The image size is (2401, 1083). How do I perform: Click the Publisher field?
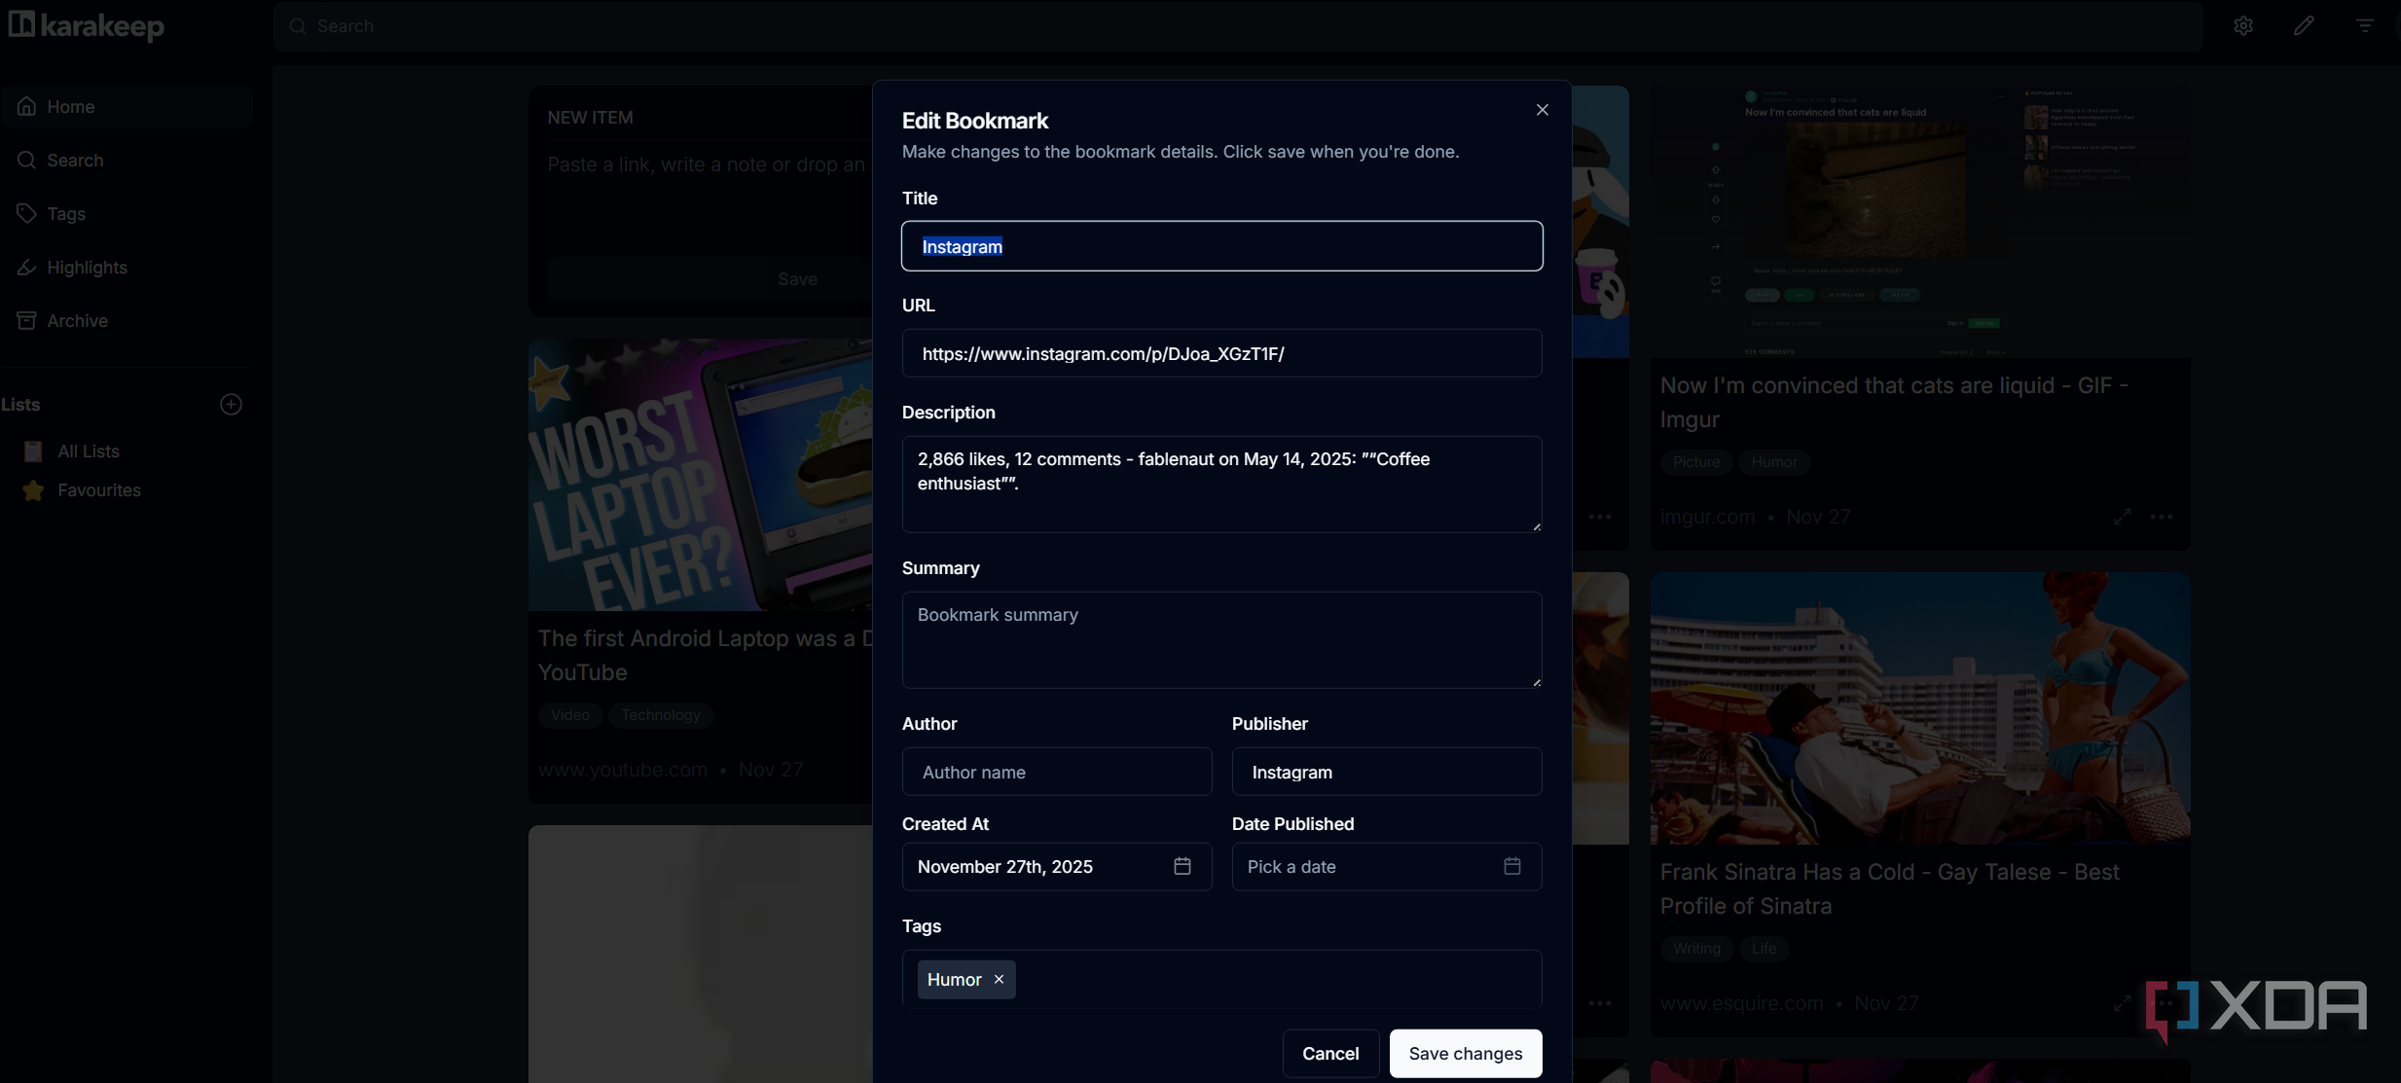1387,772
